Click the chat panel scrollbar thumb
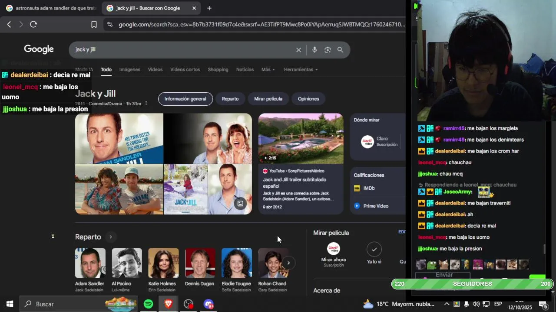The width and height of the screenshot is (556, 312). tap(545, 249)
